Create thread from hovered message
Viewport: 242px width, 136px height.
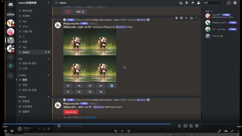point(191,18)
